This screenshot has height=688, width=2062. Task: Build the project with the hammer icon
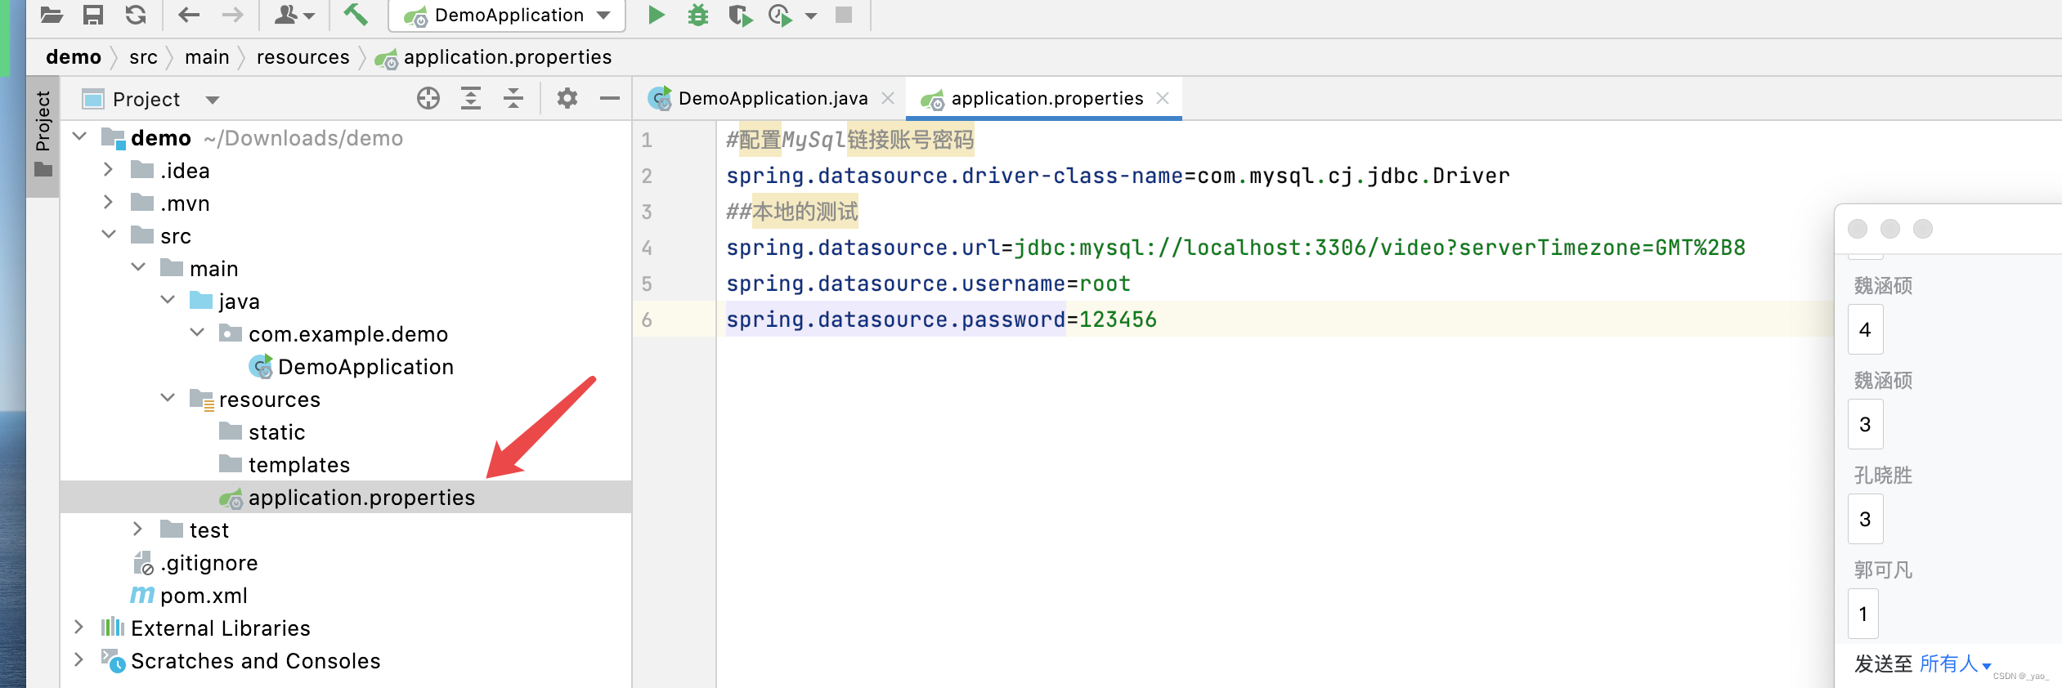coord(355,15)
